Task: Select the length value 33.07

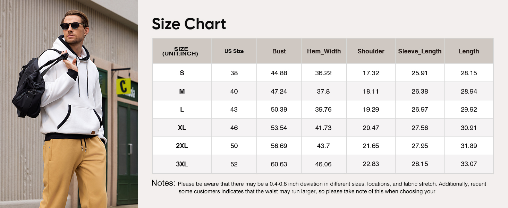Action: [x=469, y=164]
